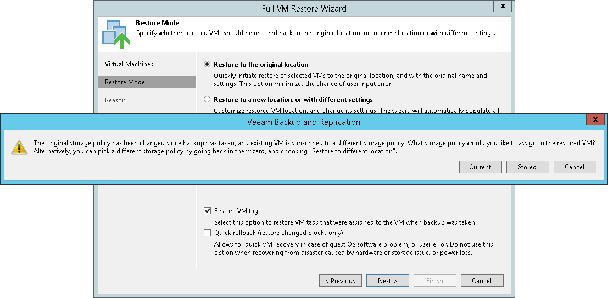Cancel the Full VM Restore Wizard

click(x=482, y=281)
